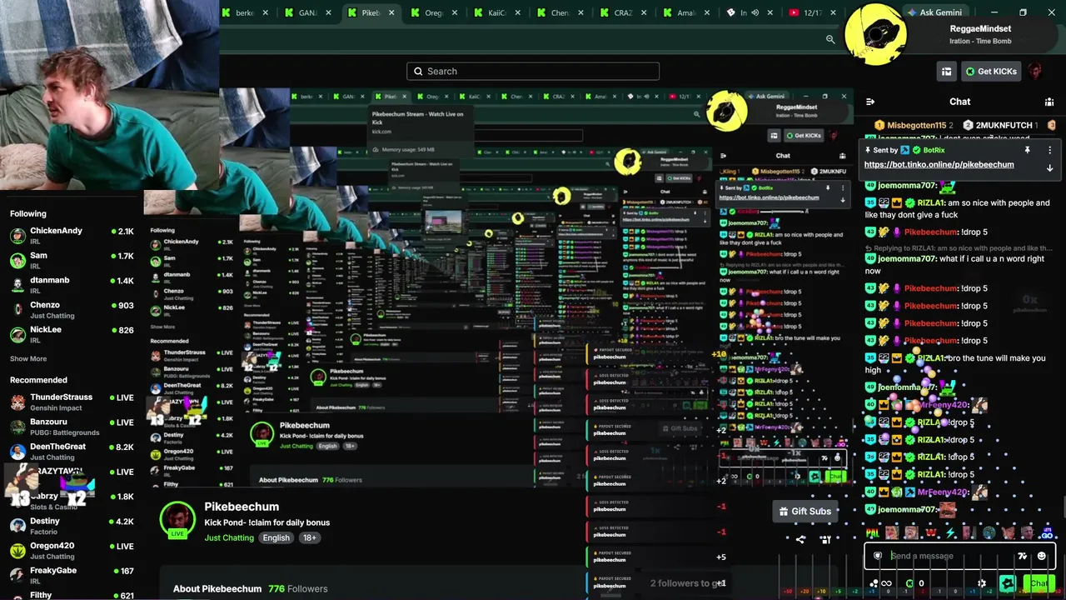This screenshot has height=600, width=1066.
Task: Click the Ask Gemini button
Action: click(x=934, y=12)
